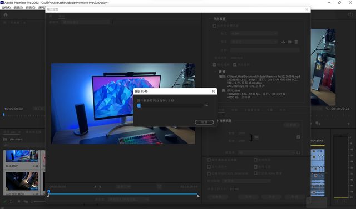The width and height of the screenshot is (356, 209).
Task: Toggle frame rate match source checkbox
Action: [298, 152]
